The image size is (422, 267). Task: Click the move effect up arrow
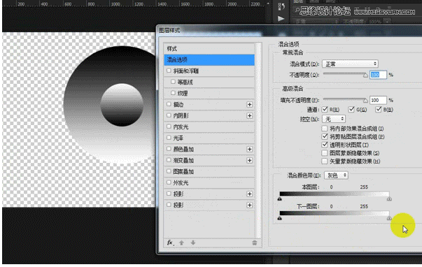click(181, 243)
